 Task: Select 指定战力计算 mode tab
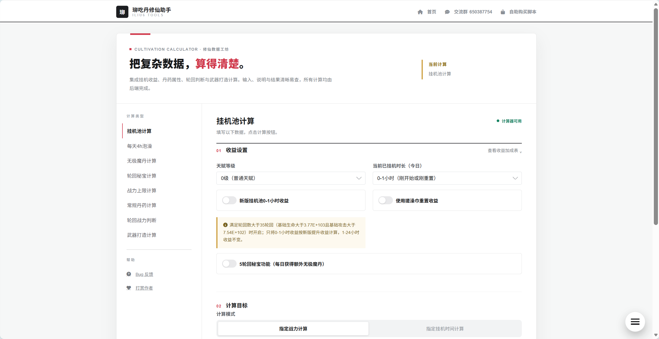(x=293, y=329)
